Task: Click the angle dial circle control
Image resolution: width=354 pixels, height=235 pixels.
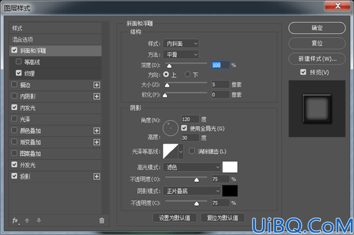Action: point(171,128)
